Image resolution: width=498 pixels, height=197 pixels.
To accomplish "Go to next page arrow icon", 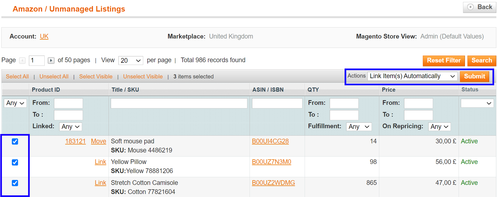I will 51,60.
